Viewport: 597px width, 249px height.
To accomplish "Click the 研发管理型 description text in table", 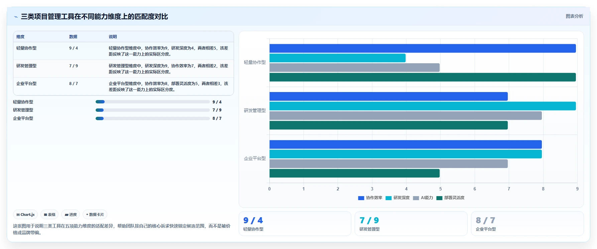I will click(168, 69).
